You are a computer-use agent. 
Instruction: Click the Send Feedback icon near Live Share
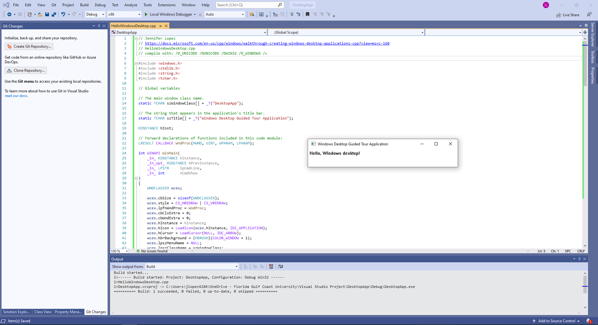[589, 15]
